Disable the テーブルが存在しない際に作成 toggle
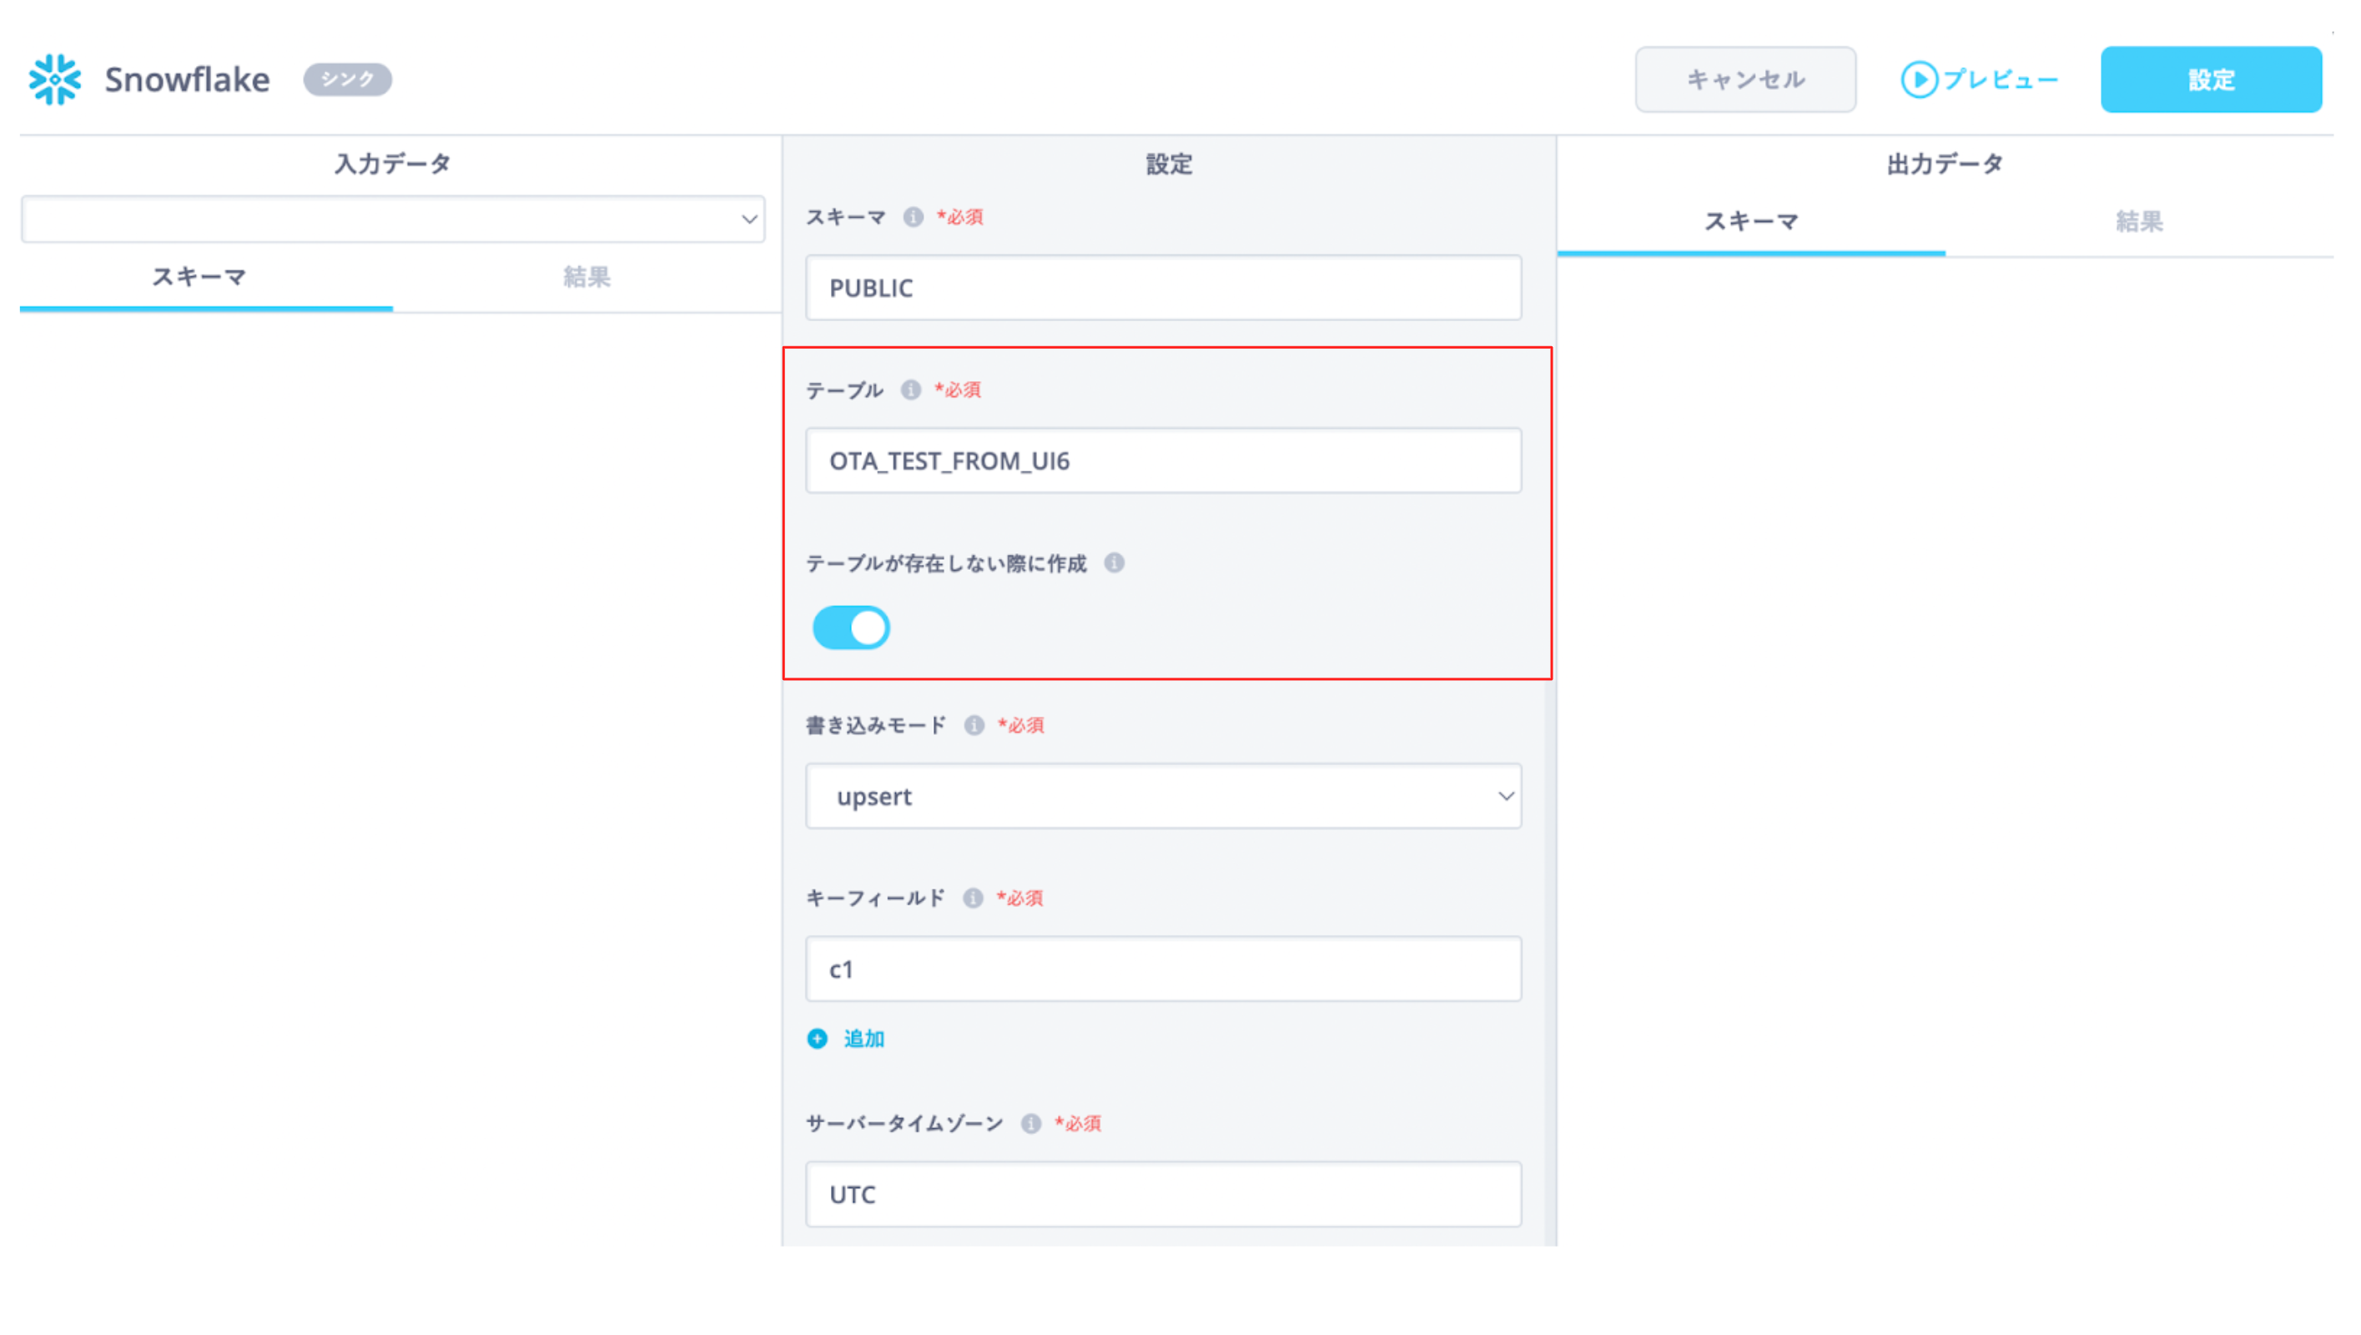Viewport: 2361px width, 1335px height. [x=851, y=627]
